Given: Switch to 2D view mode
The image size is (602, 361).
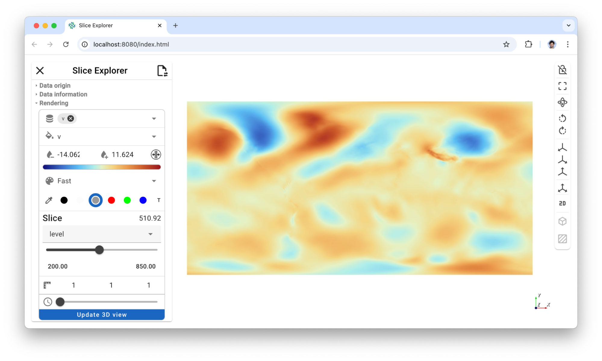Looking at the screenshot, I should point(562,203).
